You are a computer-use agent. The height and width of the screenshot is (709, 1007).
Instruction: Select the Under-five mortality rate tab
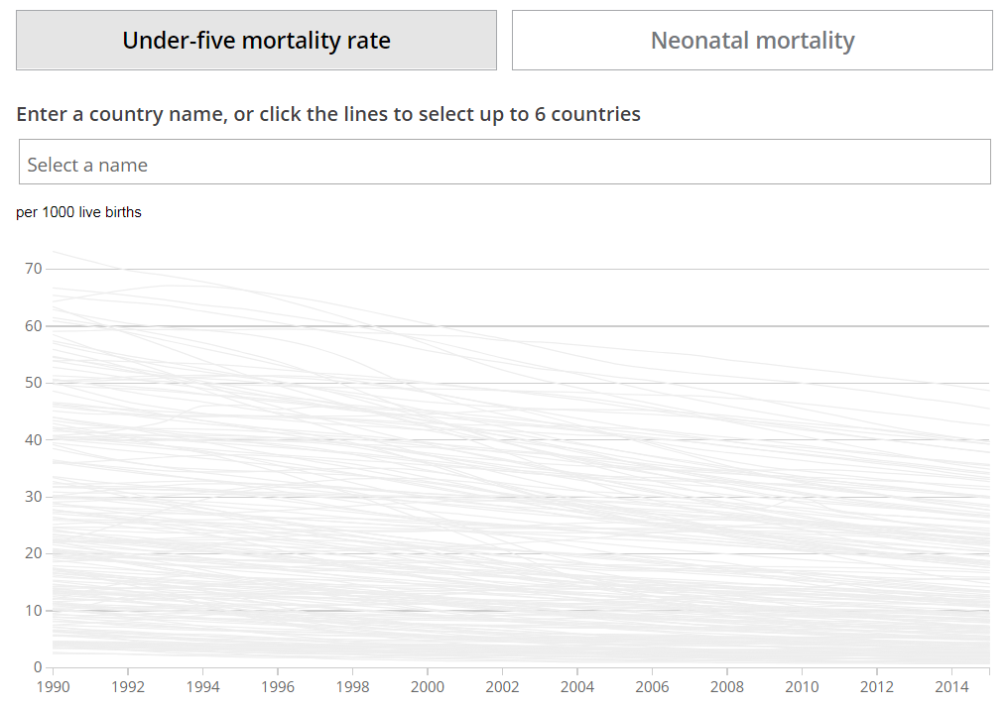click(256, 41)
